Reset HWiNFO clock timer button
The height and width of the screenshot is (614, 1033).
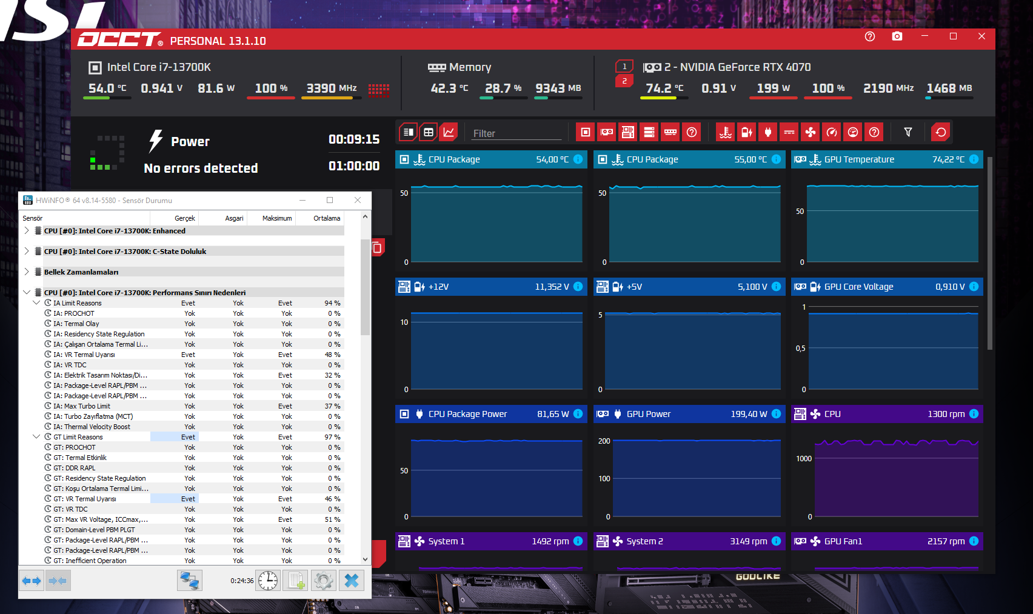coord(268,581)
